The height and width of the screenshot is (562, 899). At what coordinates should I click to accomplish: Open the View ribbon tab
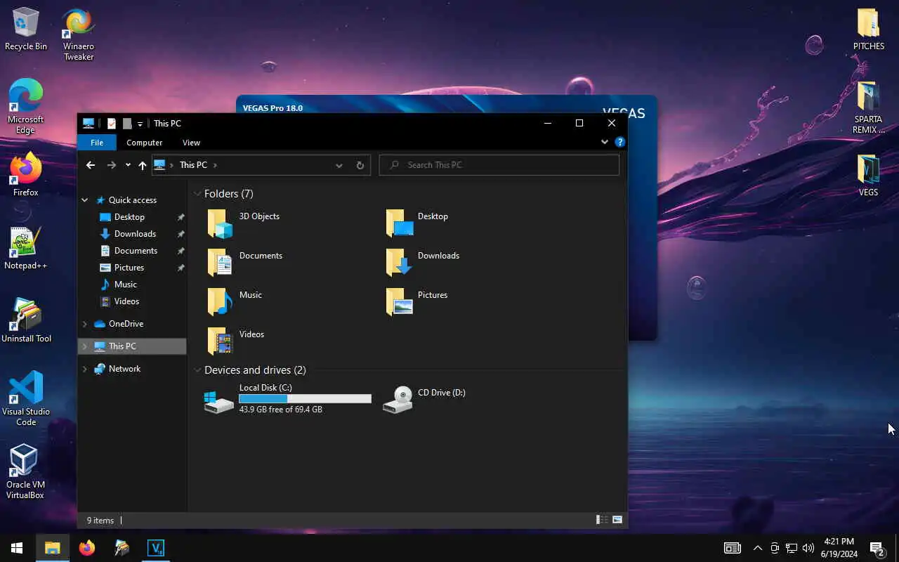[x=191, y=143]
